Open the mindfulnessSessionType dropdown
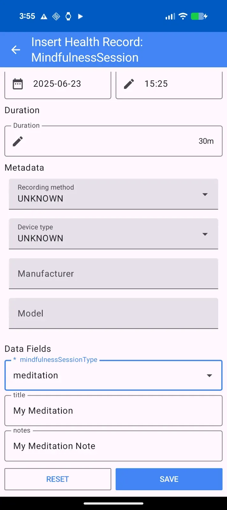Image resolution: width=227 pixels, height=510 pixels. click(x=113, y=375)
